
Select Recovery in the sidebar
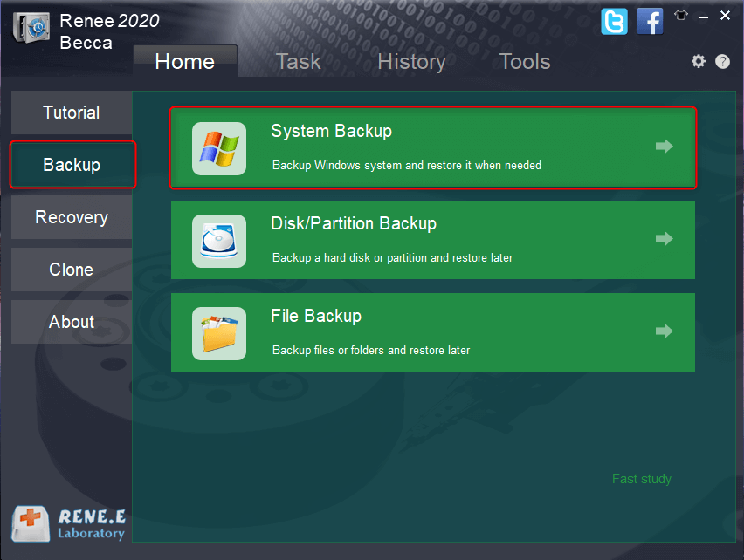tap(72, 217)
